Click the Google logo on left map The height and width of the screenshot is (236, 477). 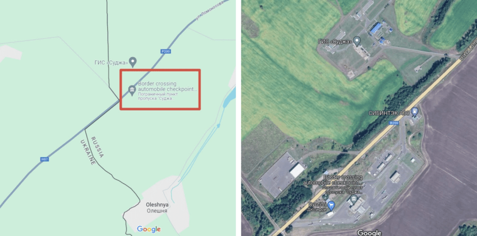click(x=149, y=229)
